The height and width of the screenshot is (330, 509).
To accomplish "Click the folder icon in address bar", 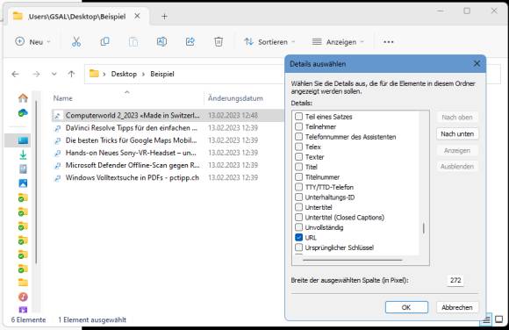I will pyautogui.click(x=94, y=74).
